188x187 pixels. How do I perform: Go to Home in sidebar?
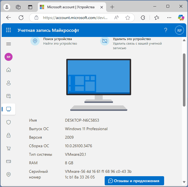(9, 70)
